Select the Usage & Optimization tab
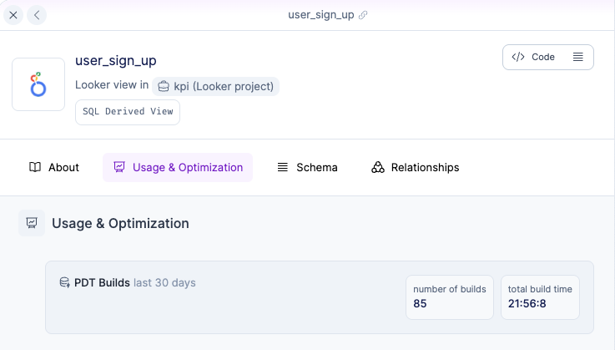Image resolution: width=615 pixels, height=350 pixels. pyautogui.click(x=178, y=167)
